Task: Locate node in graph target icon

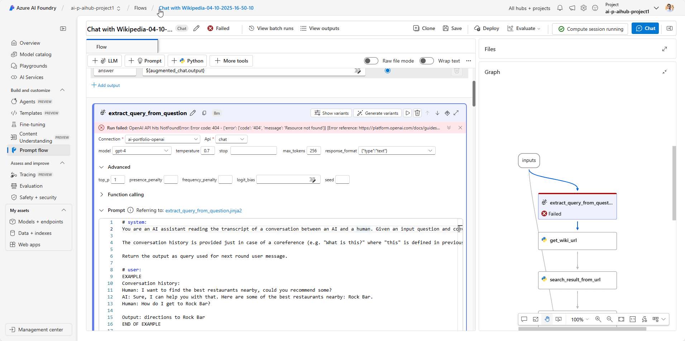Action: (x=447, y=113)
